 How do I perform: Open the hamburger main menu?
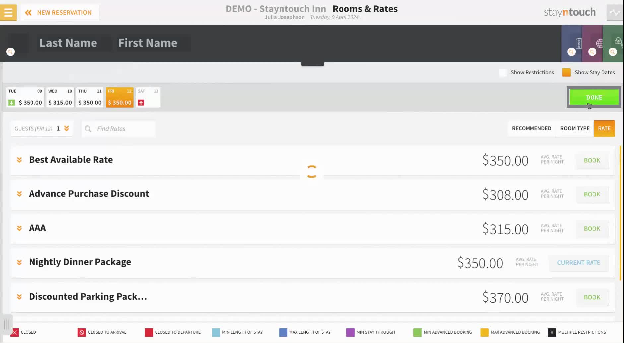coord(8,13)
